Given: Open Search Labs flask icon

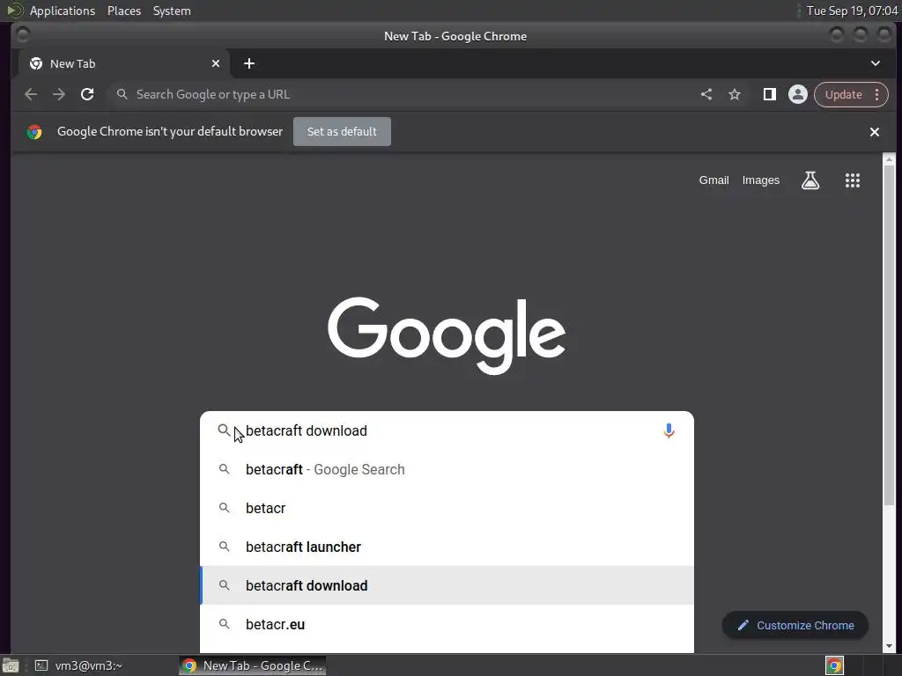Looking at the screenshot, I should tap(810, 180).
